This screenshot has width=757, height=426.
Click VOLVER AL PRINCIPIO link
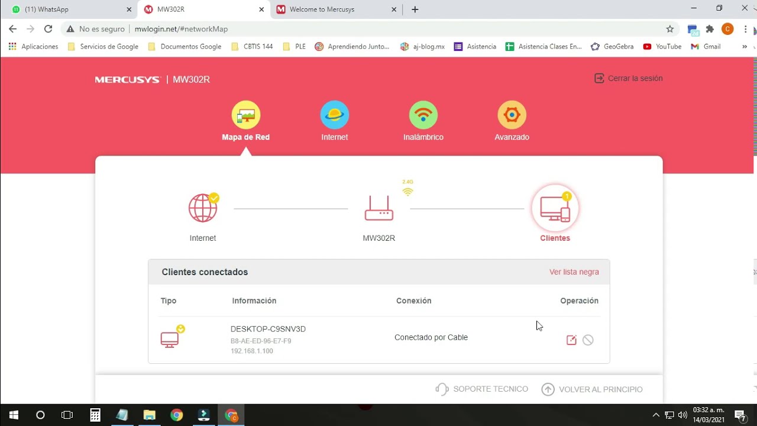point(592,389)
